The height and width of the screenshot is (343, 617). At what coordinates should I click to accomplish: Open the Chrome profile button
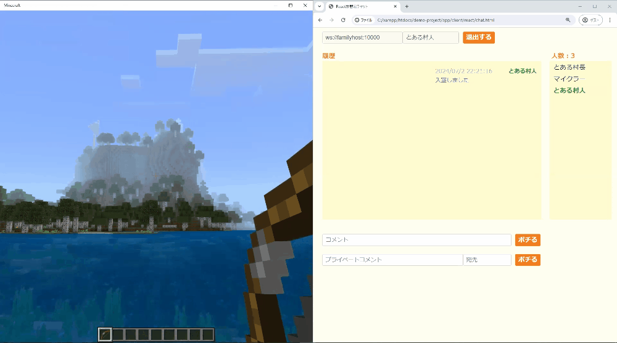(x=590, y=20)
